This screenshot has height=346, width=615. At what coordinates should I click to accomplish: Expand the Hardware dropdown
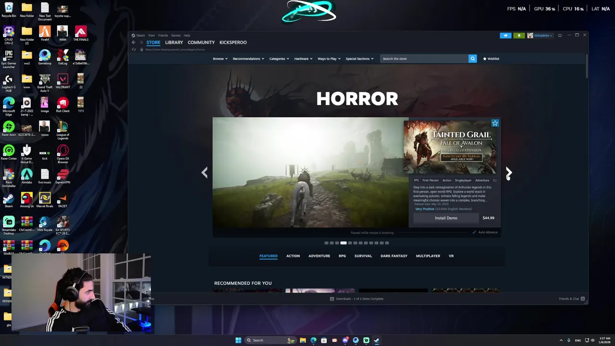pyautogui.click(x=303, y=59)
